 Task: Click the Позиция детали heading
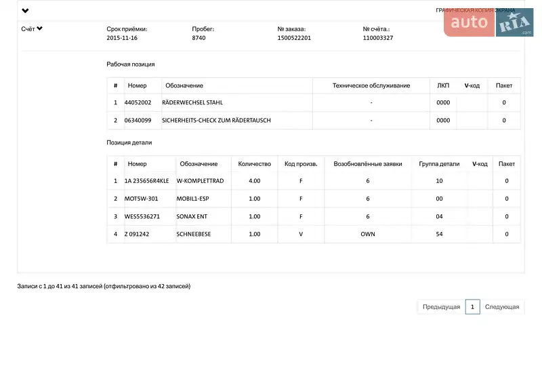click(x=129, y=142)
